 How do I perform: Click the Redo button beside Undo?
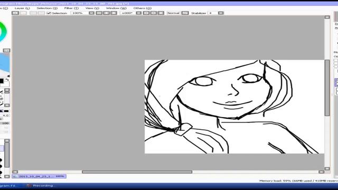pyautogui.click(x=23, y=13)
